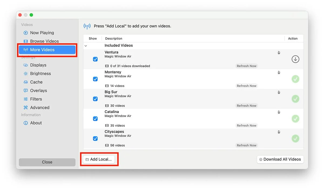Click the Action column header
Viewport: 324px width, 190px height.
[293, 39]
